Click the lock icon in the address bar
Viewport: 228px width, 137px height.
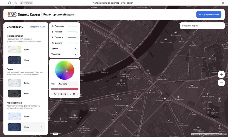tap(21, 3)
